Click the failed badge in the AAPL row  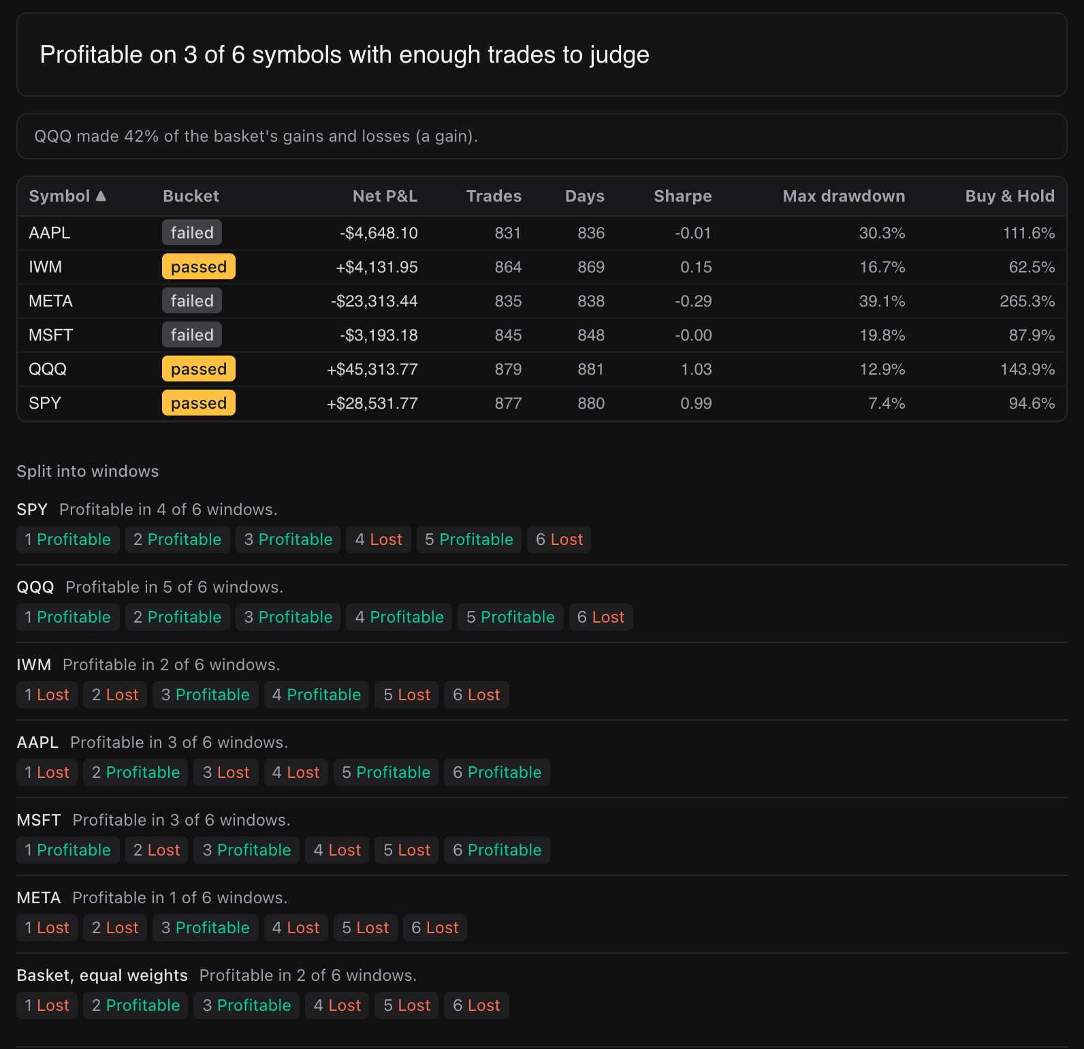(192, 233)
